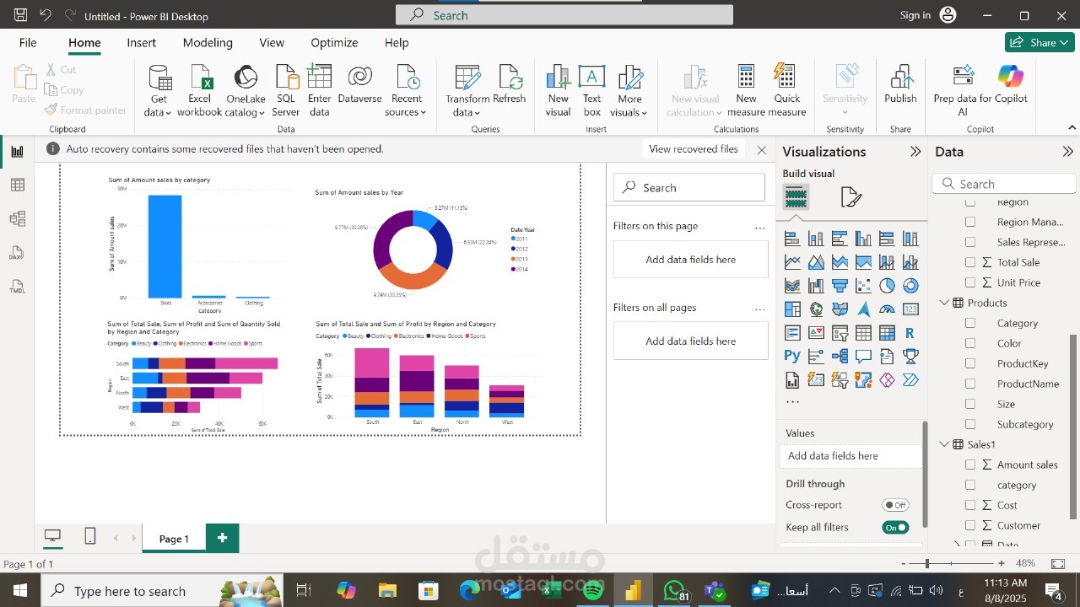Switch to the Insert ribbon tab
1080x607 pixels.
142,42
